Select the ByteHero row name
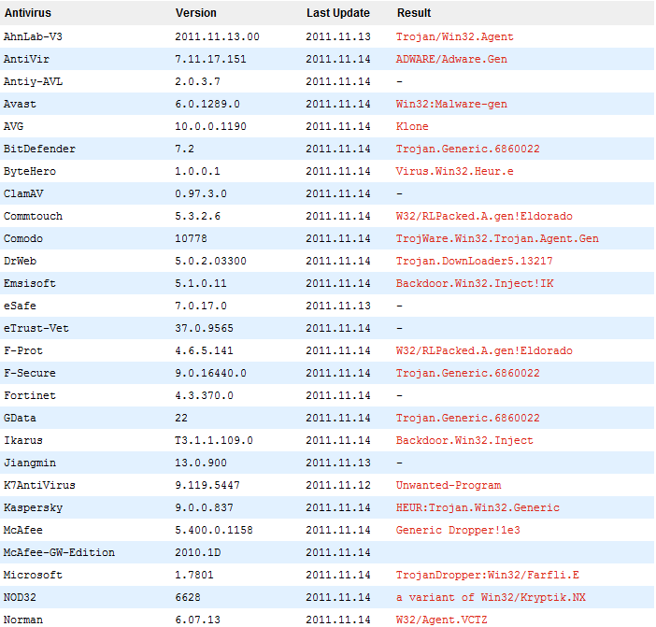 pyautogui.click(x=30, y=172)
